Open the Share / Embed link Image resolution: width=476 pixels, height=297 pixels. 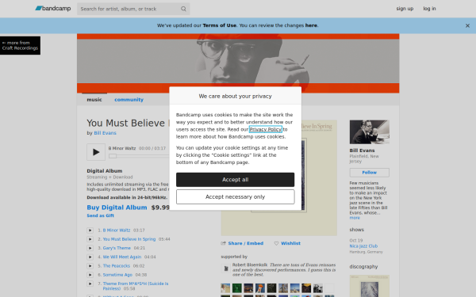(x=246, y=243)
